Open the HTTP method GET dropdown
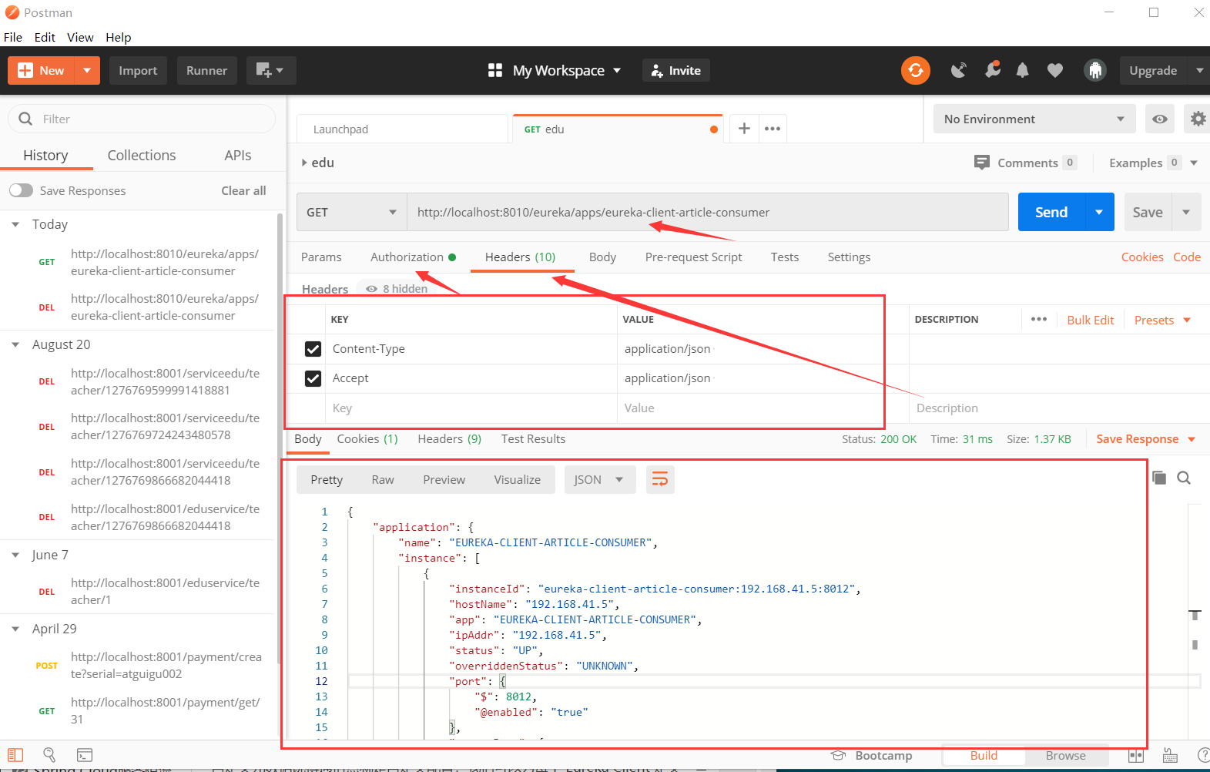1210x772 pixels. tap(352, 212)
